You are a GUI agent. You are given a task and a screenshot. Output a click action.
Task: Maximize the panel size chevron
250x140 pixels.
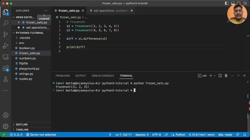238,76
